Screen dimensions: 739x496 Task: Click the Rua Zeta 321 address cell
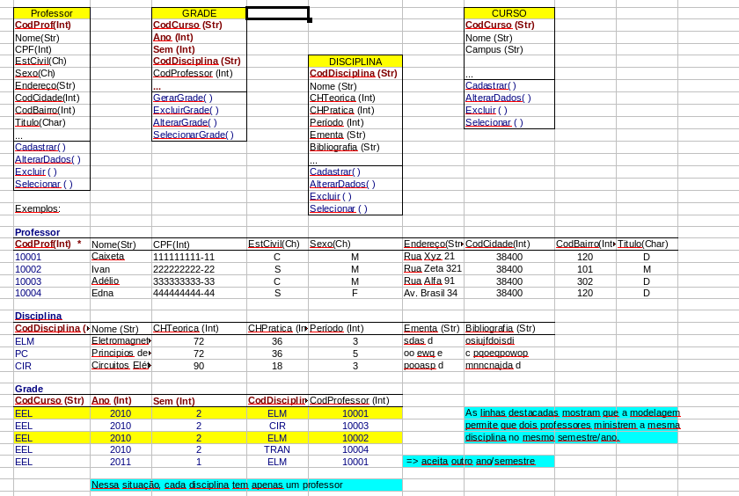point(432,268)
